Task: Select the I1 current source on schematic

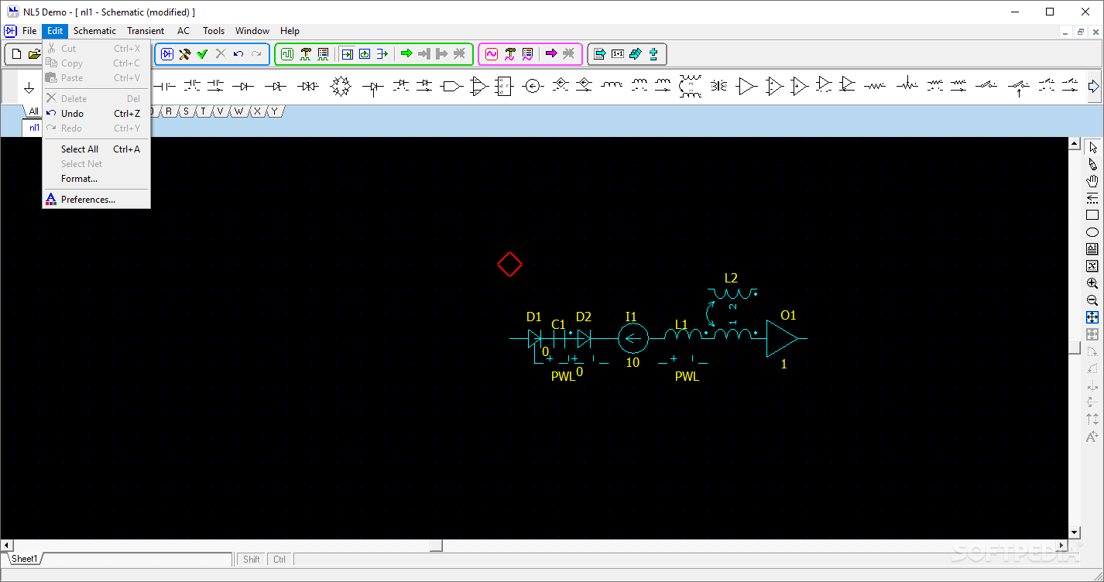Action: click(633, 338)
